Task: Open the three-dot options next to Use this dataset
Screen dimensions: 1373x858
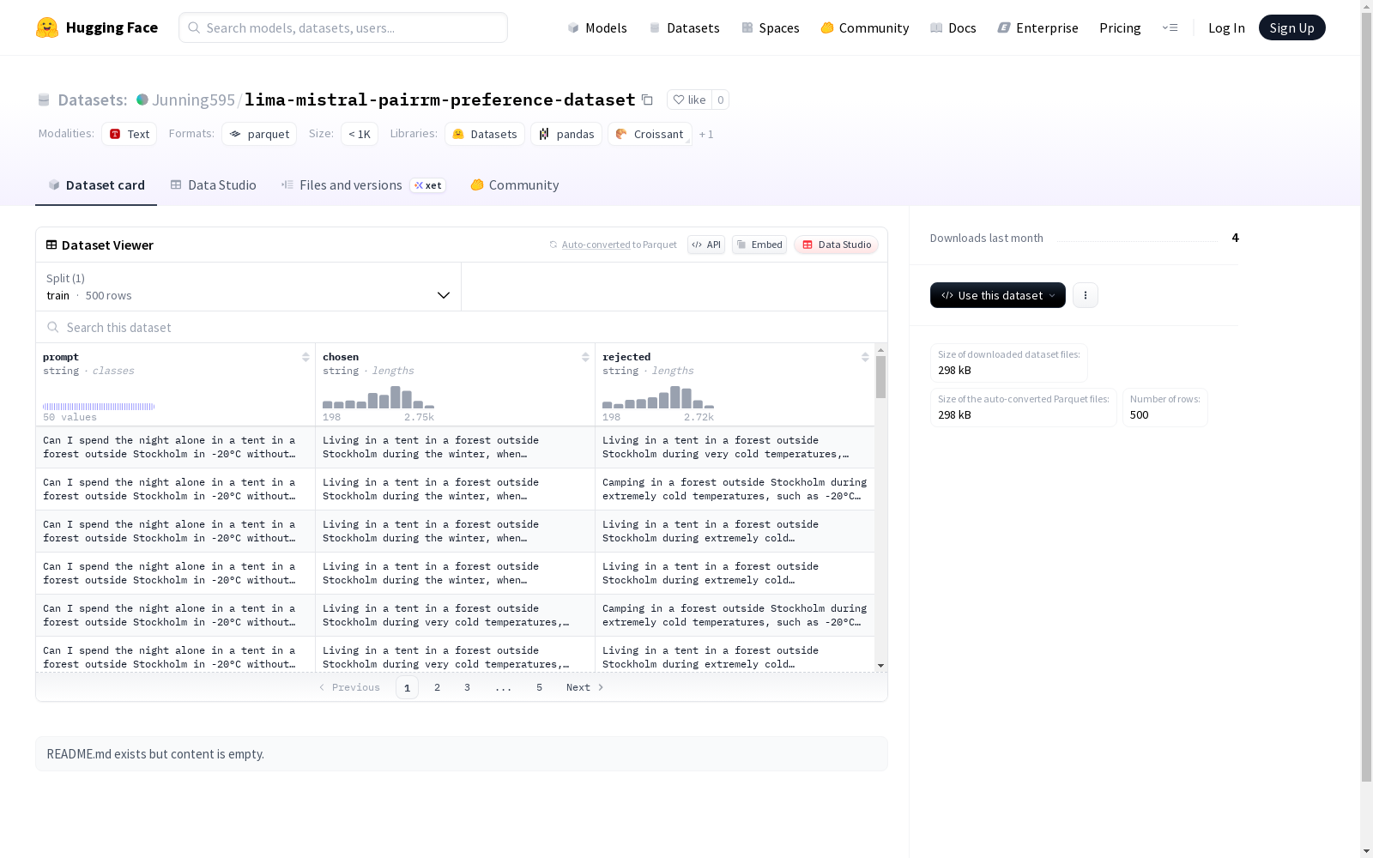Action: click(1086, 295)
